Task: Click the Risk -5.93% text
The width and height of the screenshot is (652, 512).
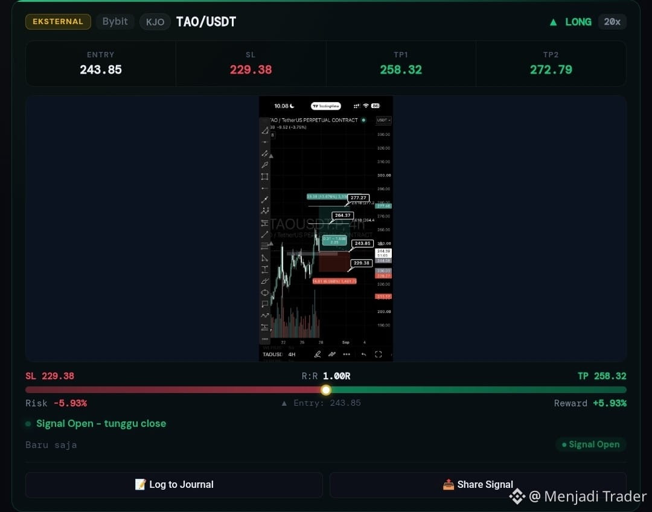Action: click(56, 403)
